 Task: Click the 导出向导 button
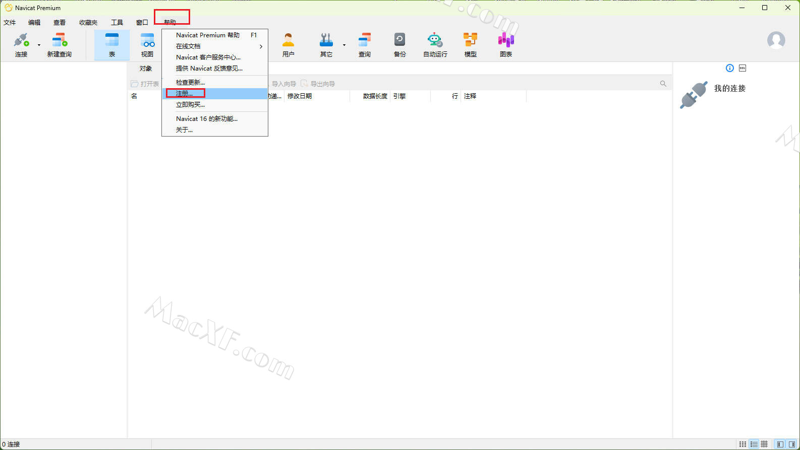tap(318, 84)
